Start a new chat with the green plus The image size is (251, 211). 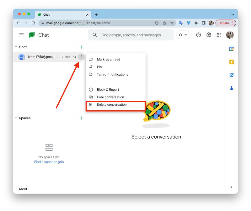(x=81, y=47)
